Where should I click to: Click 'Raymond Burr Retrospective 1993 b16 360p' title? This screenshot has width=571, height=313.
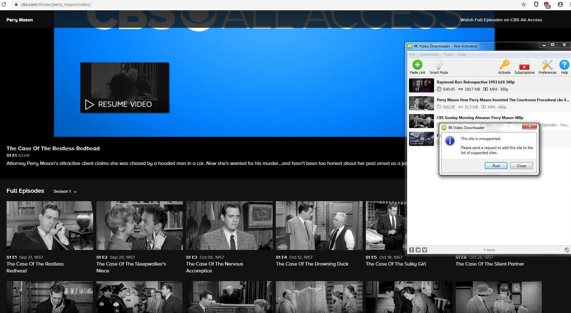pyautogui.click(x=476, y=82)
